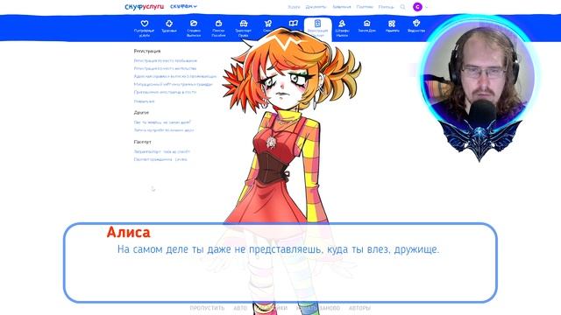Screen dimensions: 561x315
Task: Expand the Скуфам audience dropdown
Action: click(183, 6)
